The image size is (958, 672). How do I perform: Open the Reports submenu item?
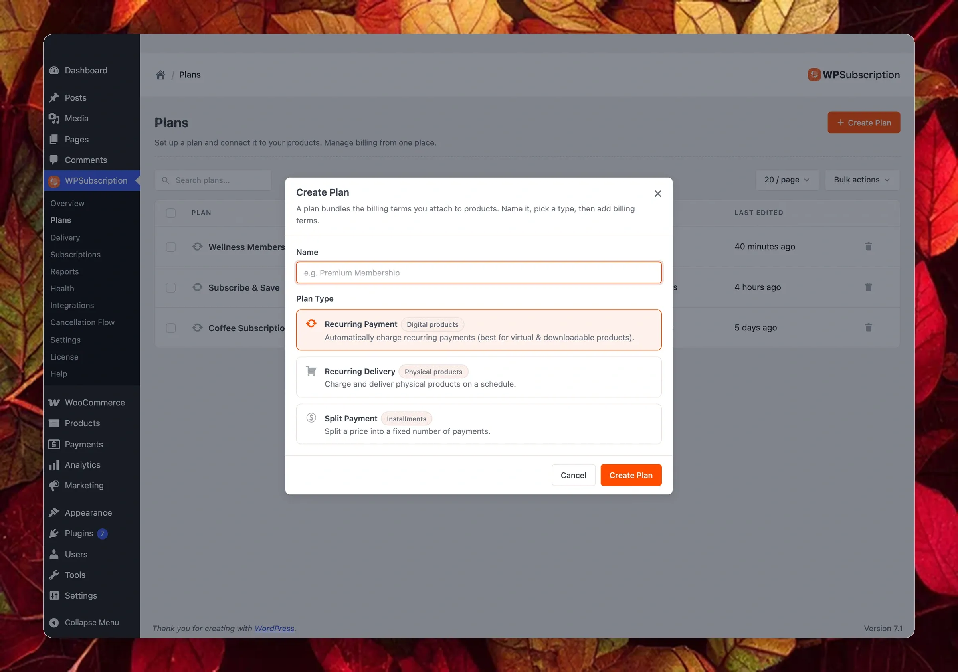click(x=65, y=271)
